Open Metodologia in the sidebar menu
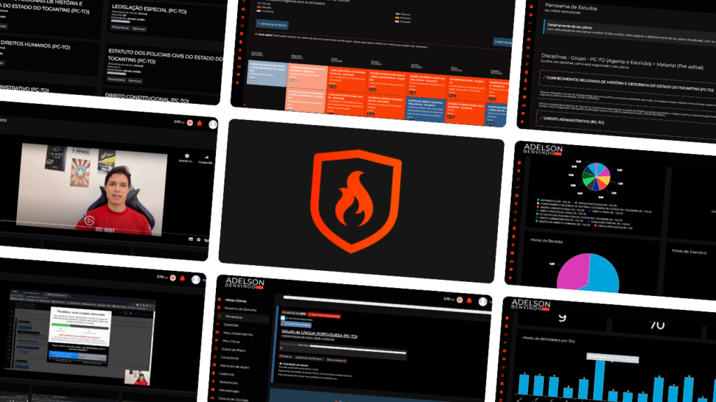716x402 pixels. point(229,391)
